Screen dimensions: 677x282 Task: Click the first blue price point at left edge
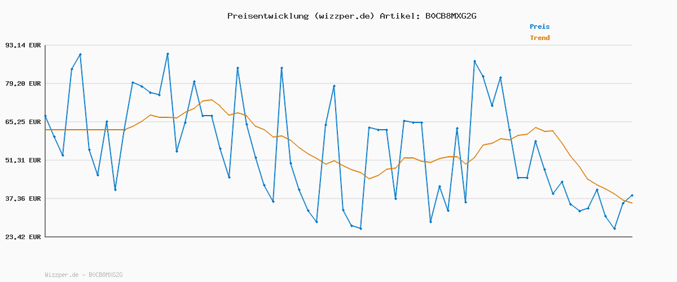click(45, 116)
